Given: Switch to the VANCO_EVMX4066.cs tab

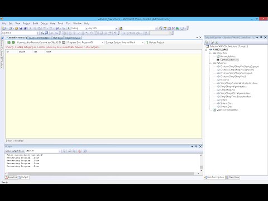Looking at the screenshot, I should [x=39, y=38].
